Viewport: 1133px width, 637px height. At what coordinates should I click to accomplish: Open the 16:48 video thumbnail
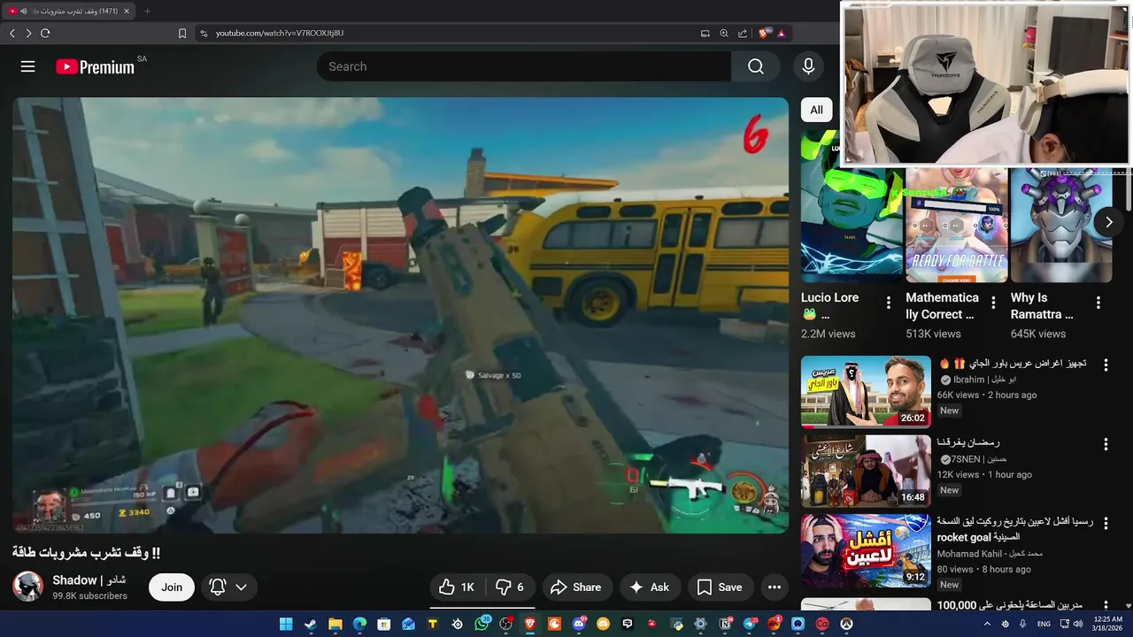coord(866,472)
